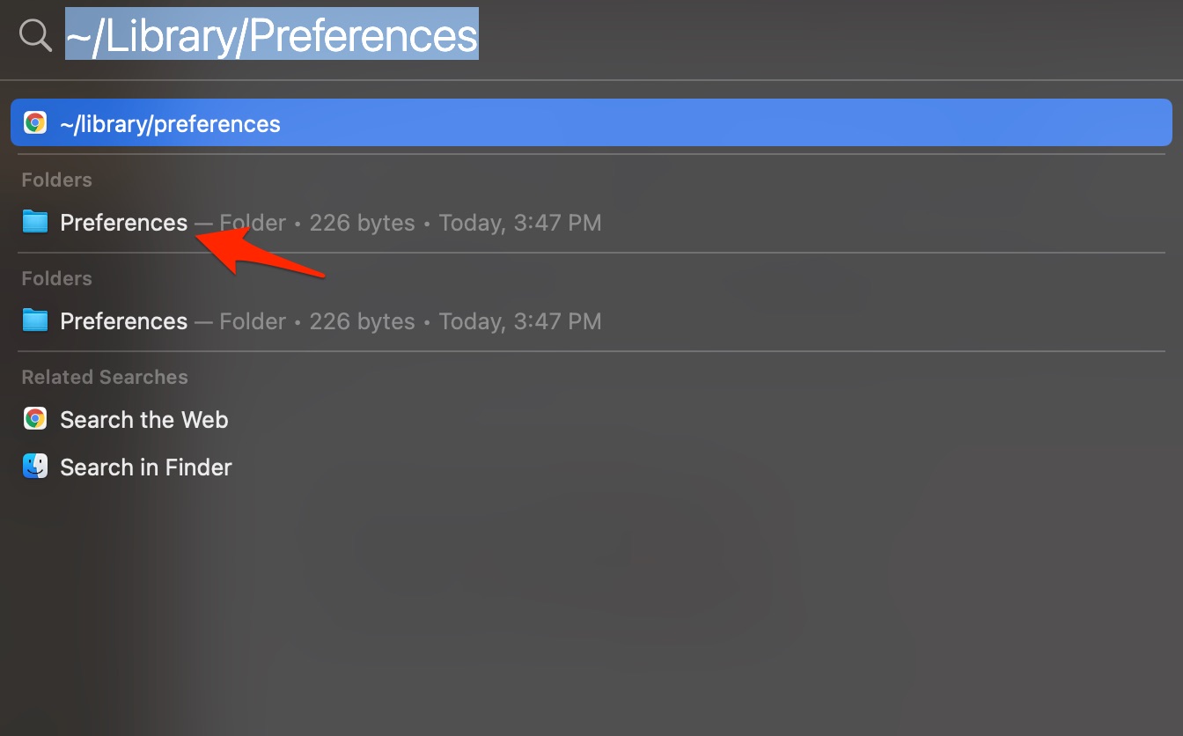Viewport: 1183px width, 736px height.
Task: Click empty space right of highlighted top result text
Action: click(x=704, y=123)
